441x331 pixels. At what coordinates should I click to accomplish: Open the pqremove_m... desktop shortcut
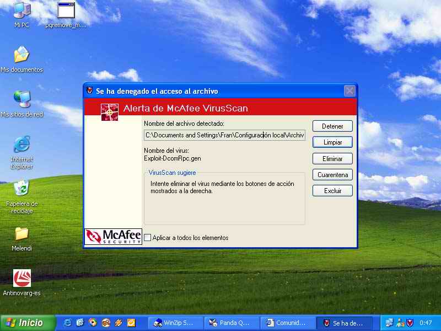(x=66, y=14)
